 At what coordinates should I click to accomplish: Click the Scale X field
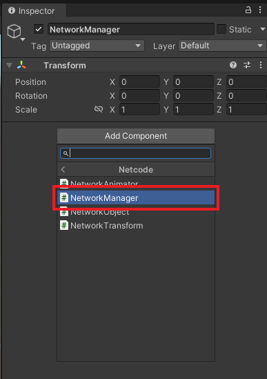(x=139, y=109)
